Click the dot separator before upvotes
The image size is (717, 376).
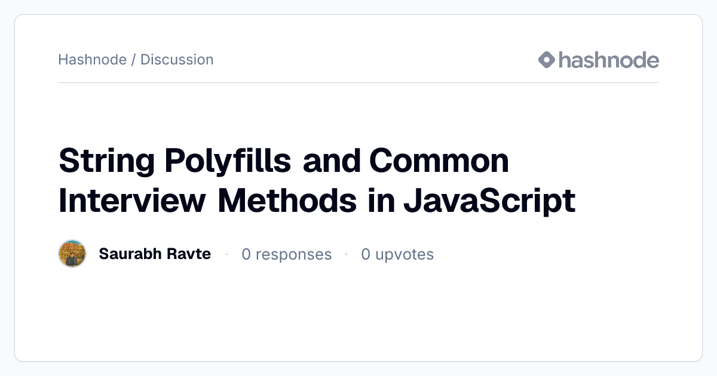(x=347, y=254)
